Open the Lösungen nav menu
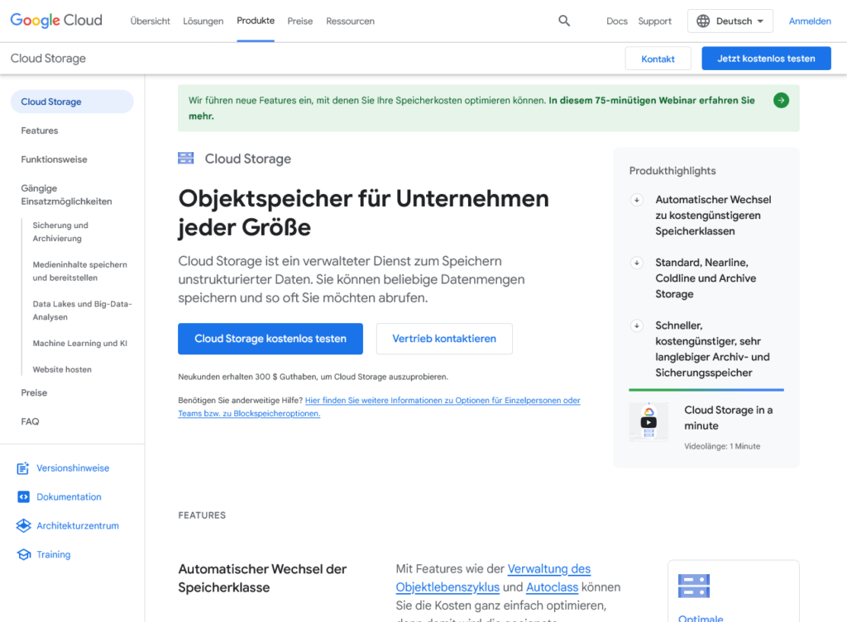Viewport: 847px width, 622px height. point(203,21)
